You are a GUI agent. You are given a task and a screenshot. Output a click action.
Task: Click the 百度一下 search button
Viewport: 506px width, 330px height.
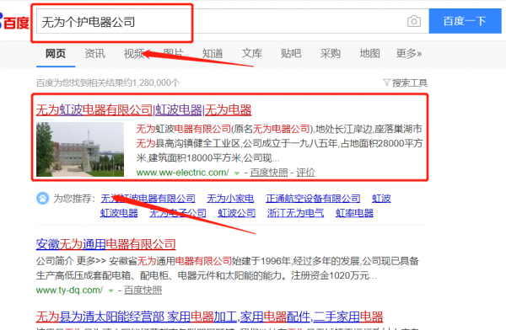point(465,21)
